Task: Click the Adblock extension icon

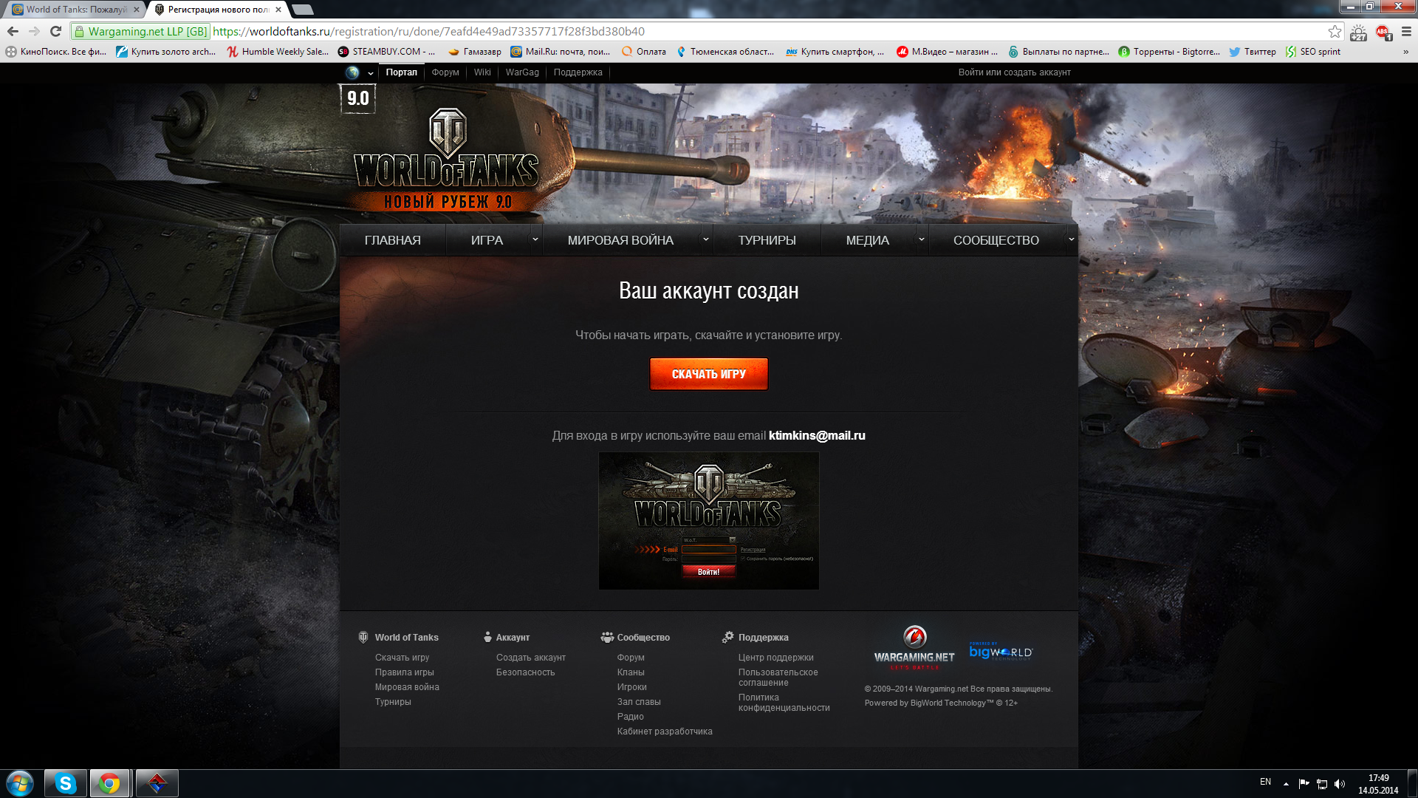Action: [x=1383, y=32]
